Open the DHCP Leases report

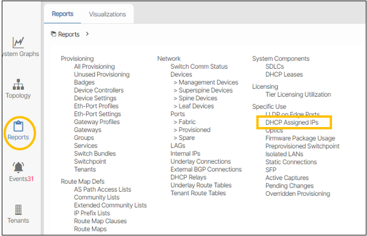[x=284, y=75]
